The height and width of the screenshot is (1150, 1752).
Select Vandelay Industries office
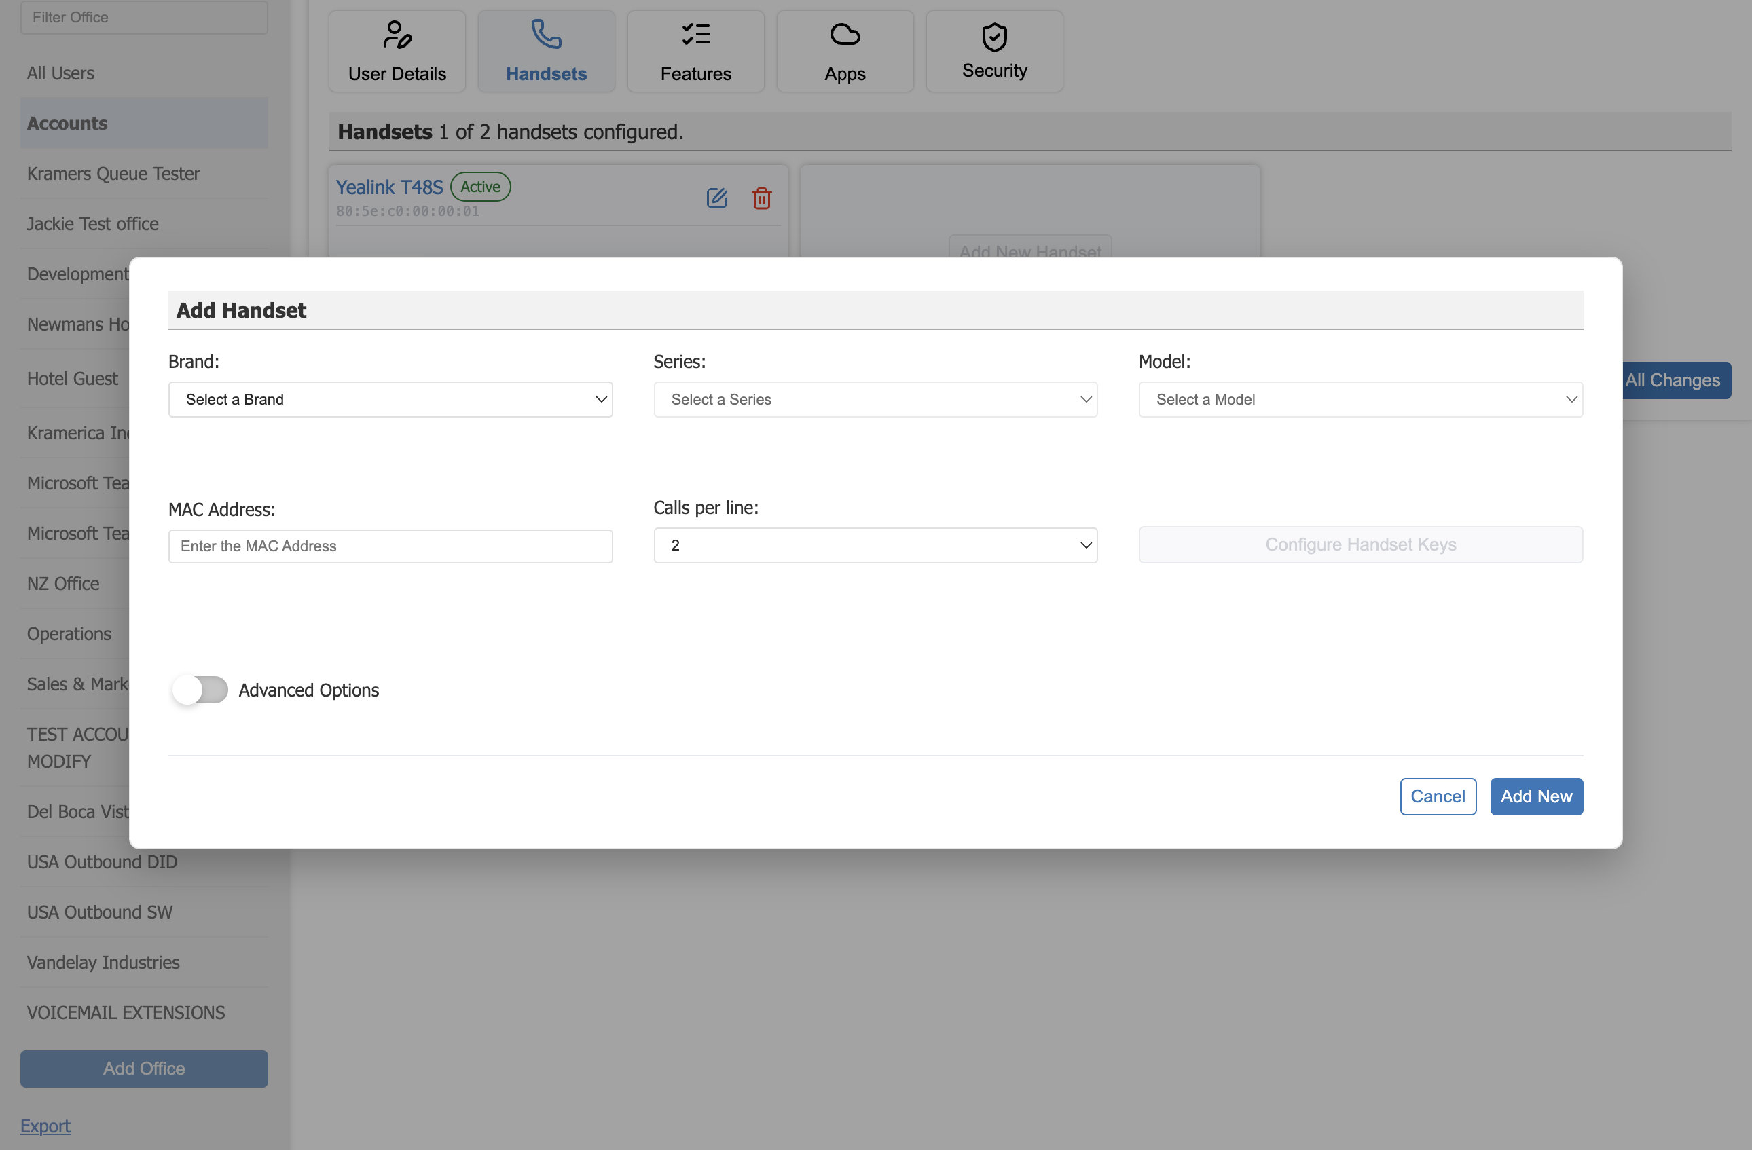tap(144, 963)
